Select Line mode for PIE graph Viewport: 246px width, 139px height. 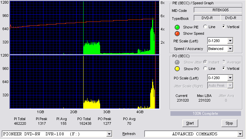205,26
